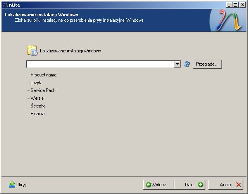Click Ukryj to hide to tray

pos(17,185)
